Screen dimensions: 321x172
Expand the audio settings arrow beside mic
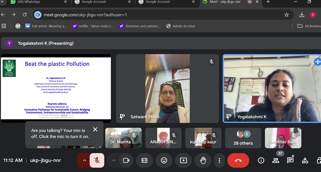click(x=84, y=160)
